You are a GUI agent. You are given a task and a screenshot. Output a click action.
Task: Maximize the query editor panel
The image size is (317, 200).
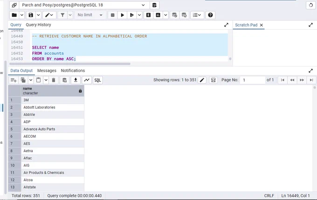(226, 25)
